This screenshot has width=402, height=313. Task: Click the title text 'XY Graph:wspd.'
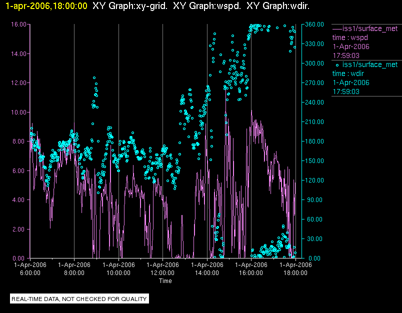(x=207, y=6)
